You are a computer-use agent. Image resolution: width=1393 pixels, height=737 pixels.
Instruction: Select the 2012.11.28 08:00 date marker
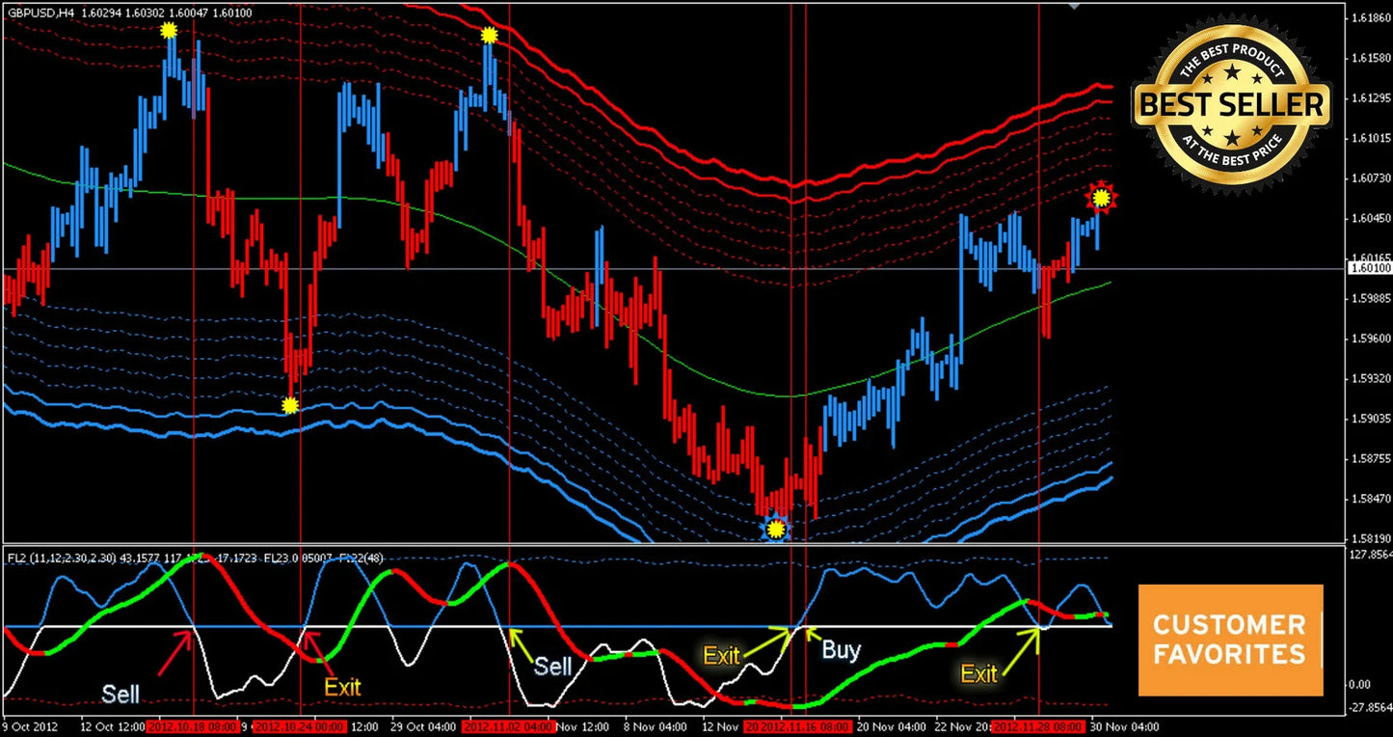[x=1038, y=726]
